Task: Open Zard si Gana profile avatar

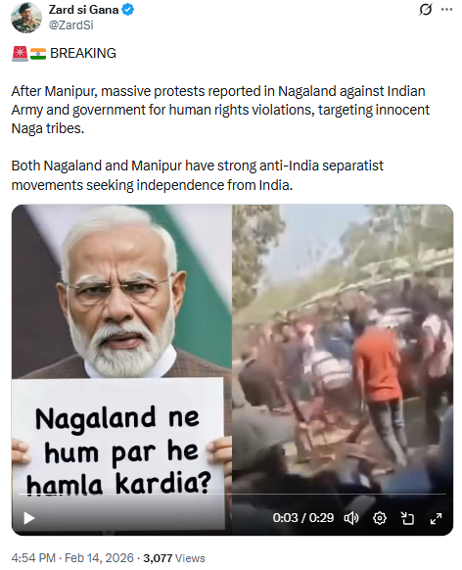Action: click(x=26, y=18)
